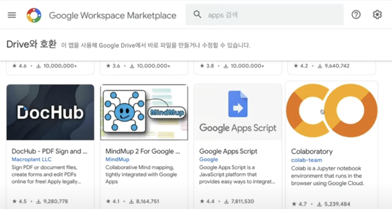This screenshot has width=392, height=209.
Task: Click the Drive와 호환 heading
Action: point(31,44)
